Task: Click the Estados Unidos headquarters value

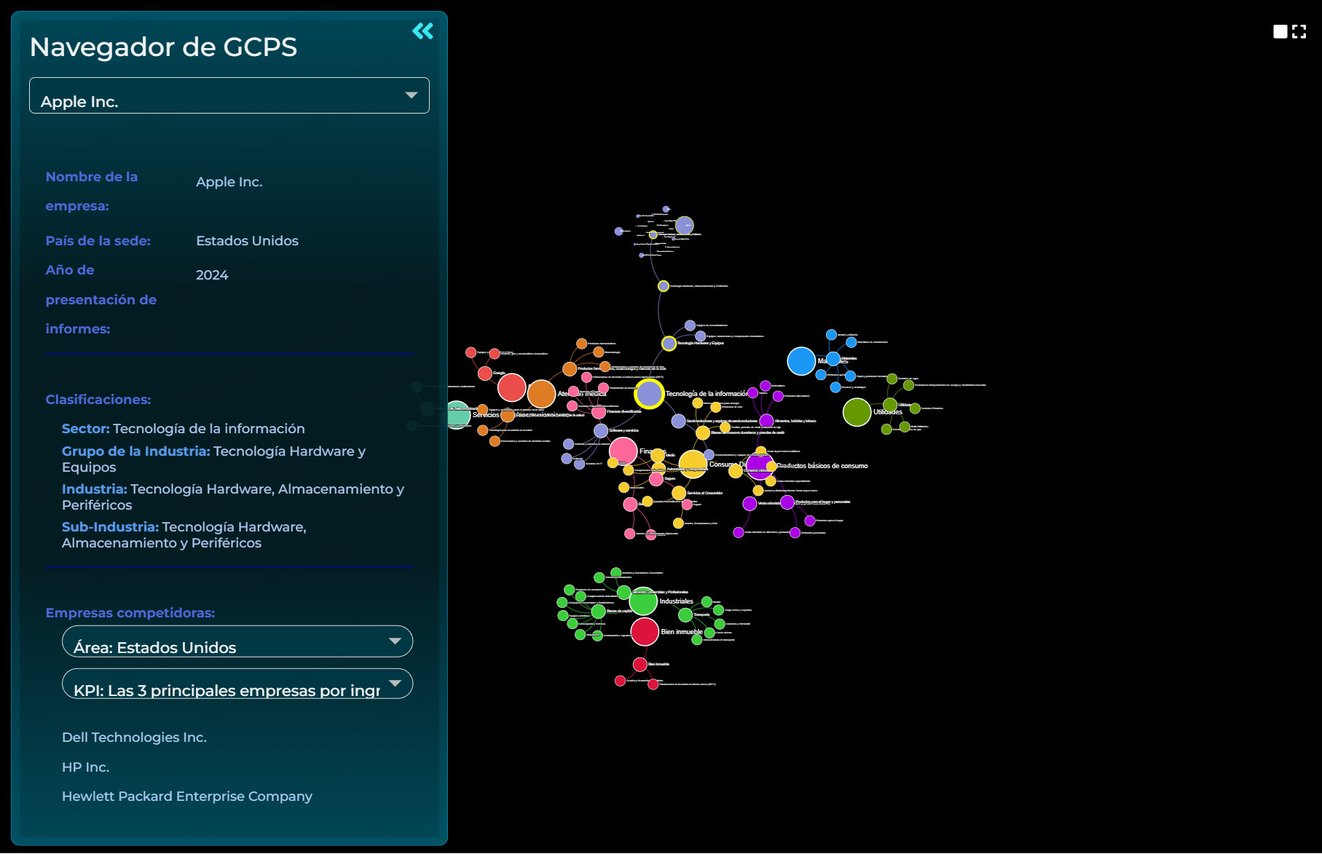Action: (247, 241)
